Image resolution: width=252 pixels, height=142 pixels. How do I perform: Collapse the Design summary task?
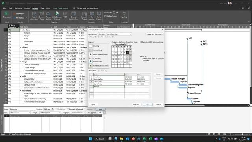pos(20,62)
